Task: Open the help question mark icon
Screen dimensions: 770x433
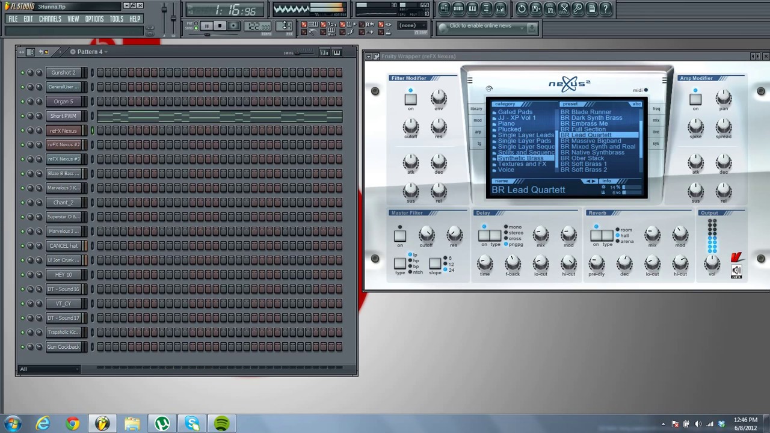Action: 606,8
